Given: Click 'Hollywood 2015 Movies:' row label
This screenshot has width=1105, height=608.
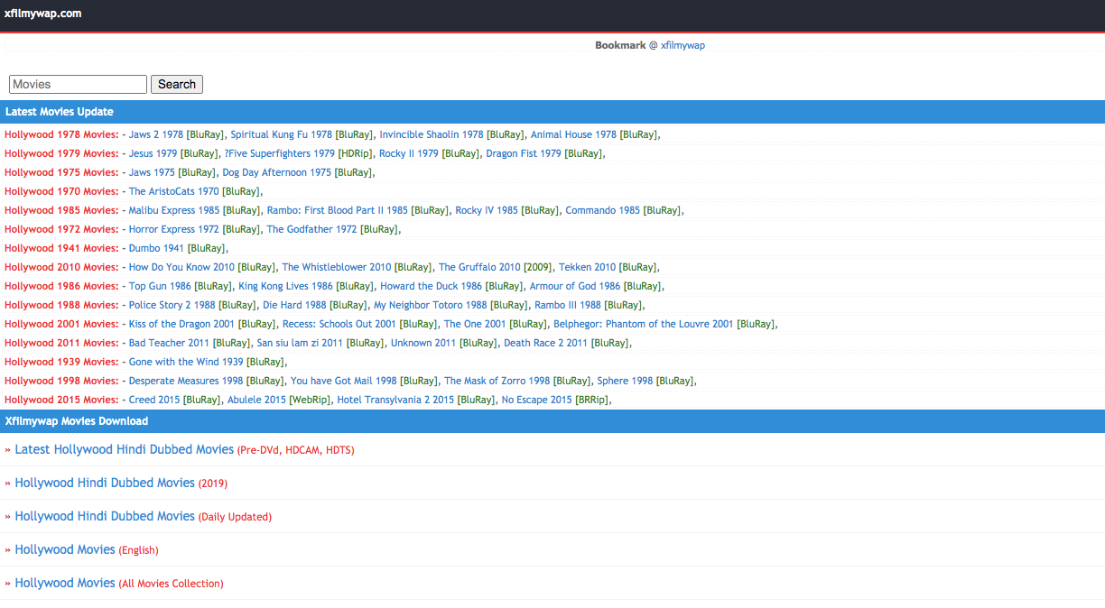Looking at the screenshot, I should pos(61,400).
